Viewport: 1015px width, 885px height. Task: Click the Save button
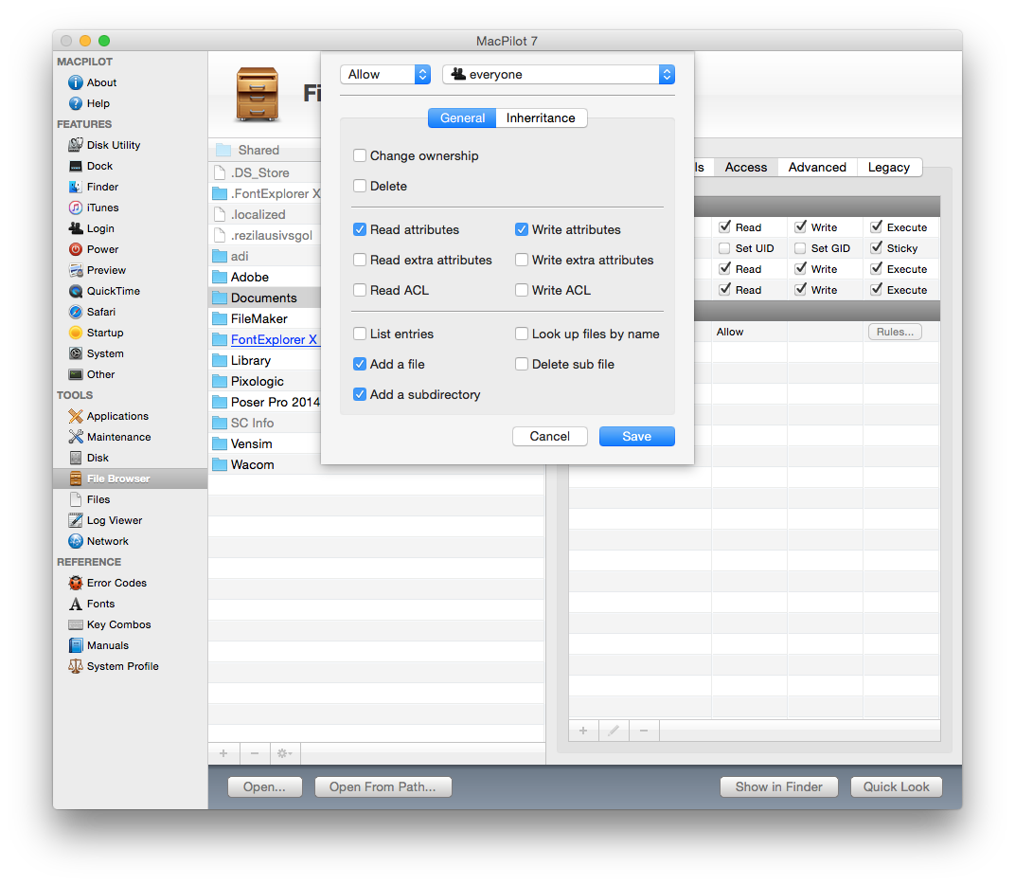point(636,436)
